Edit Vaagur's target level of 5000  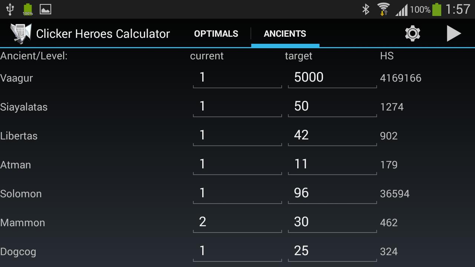click(332, 77)
